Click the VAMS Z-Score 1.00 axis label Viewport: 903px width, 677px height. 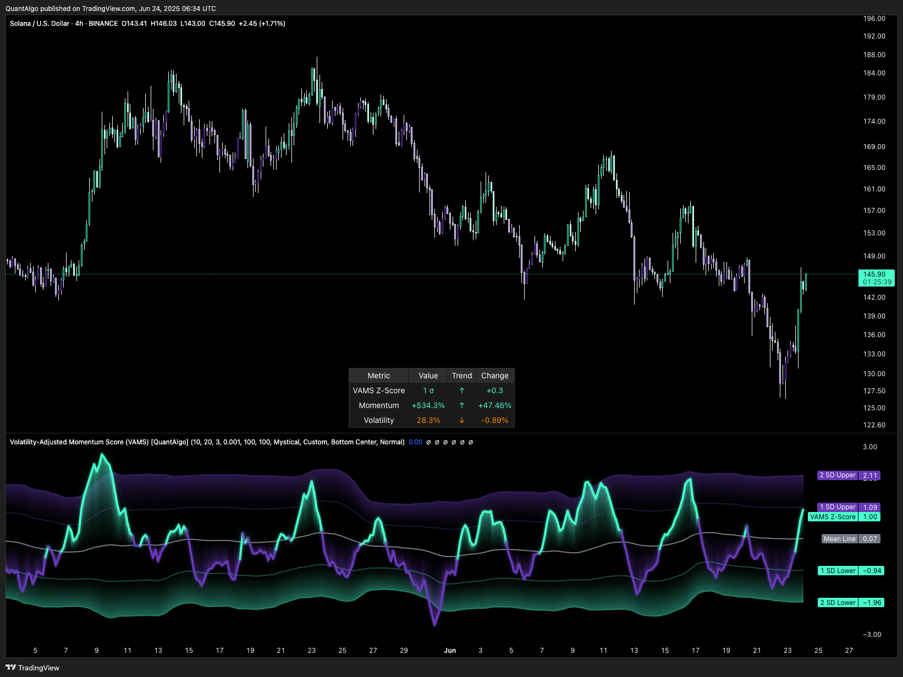[844, 517]
